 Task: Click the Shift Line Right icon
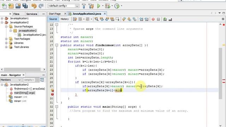[147, 19]
